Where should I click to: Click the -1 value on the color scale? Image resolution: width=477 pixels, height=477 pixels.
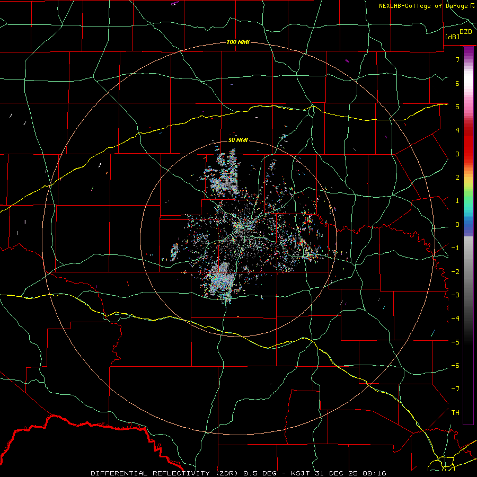455,248
